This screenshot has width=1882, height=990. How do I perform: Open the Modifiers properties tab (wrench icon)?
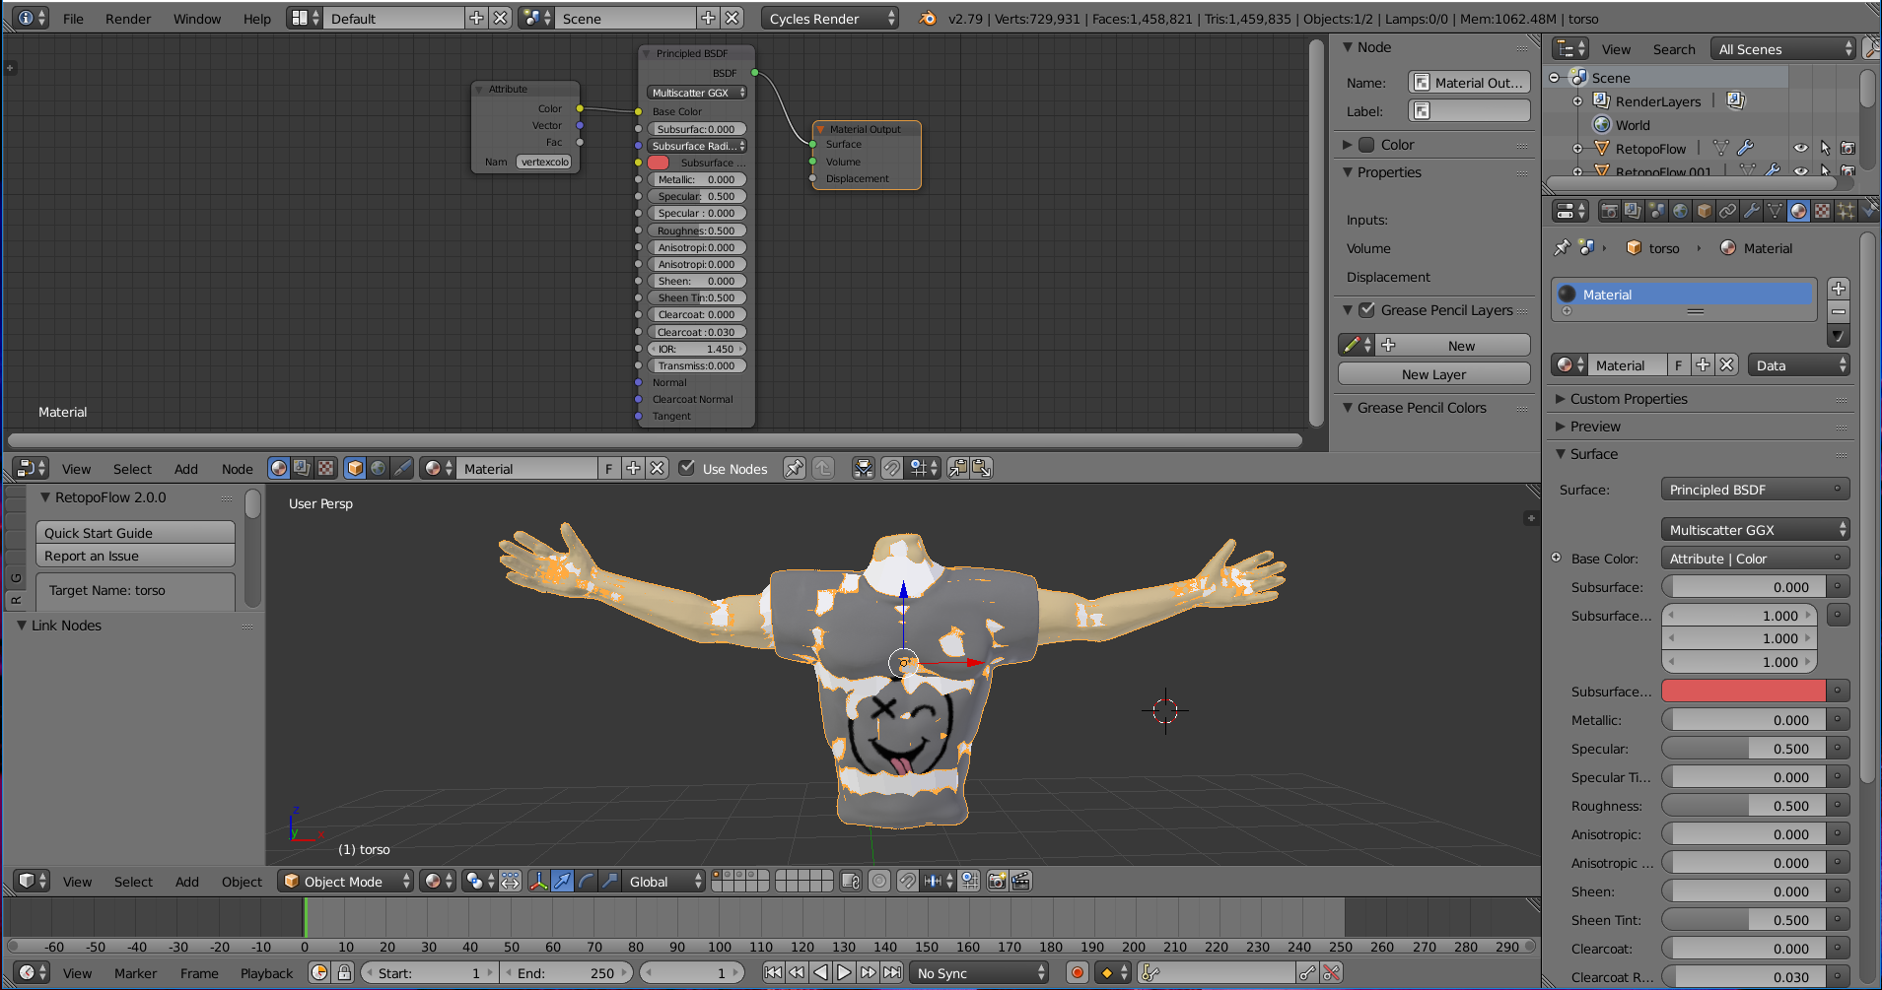click(1753, 210)
